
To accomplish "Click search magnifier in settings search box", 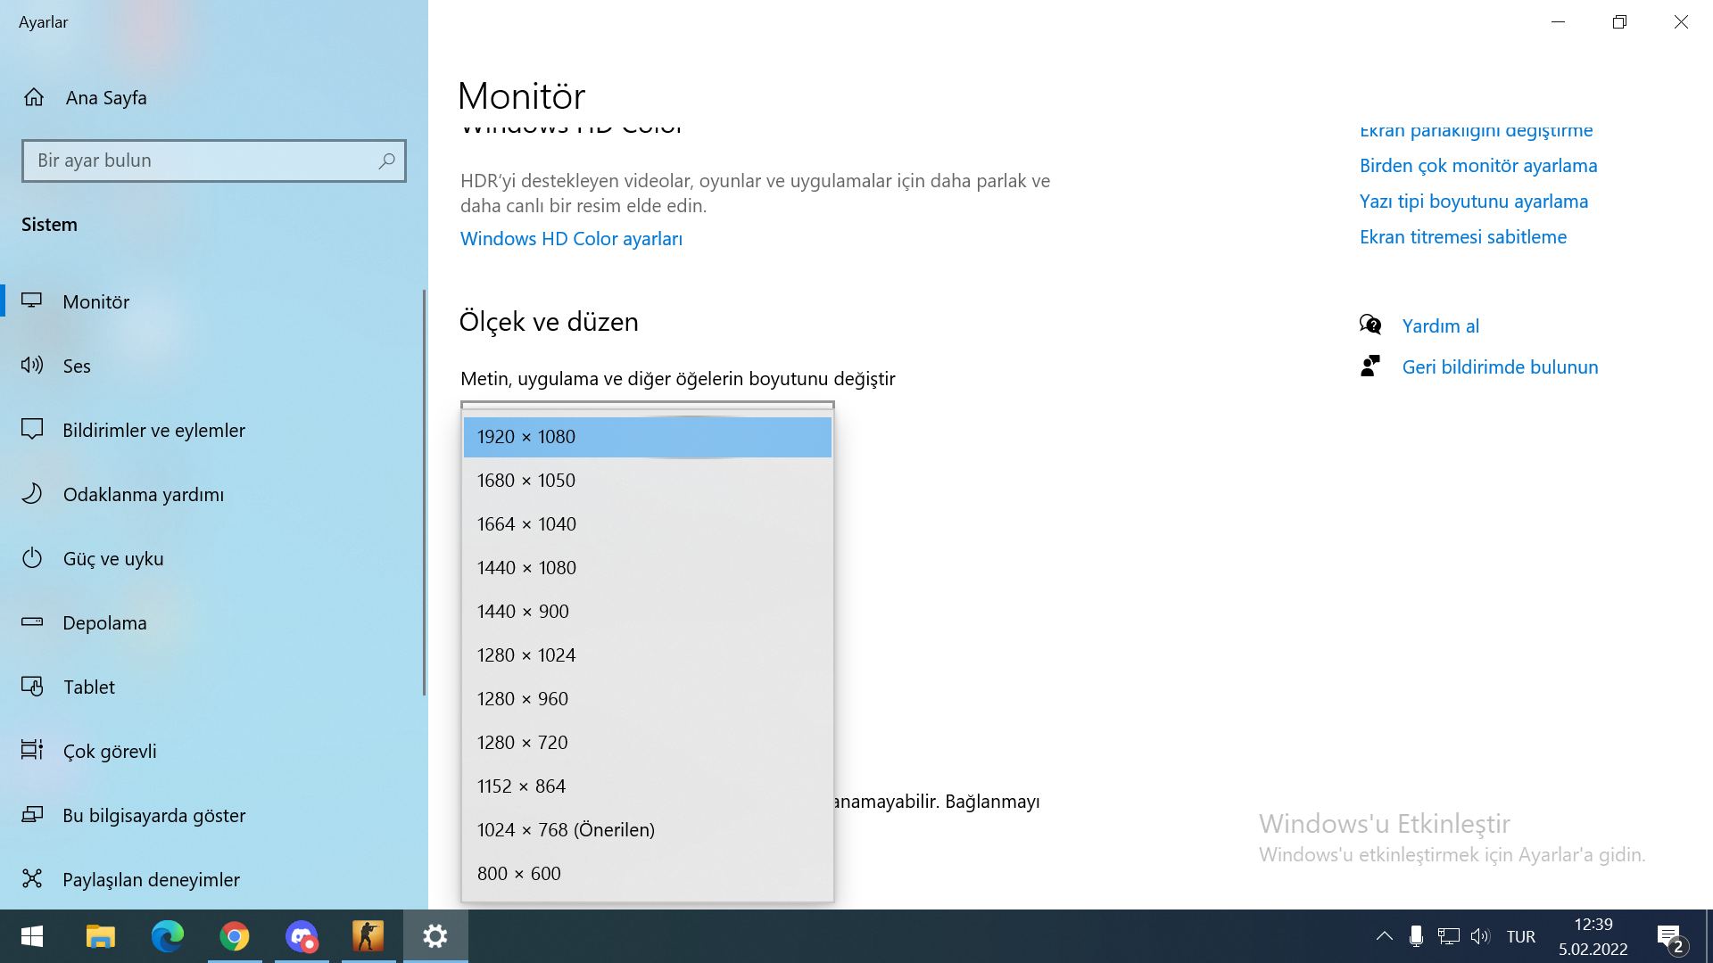I will (x=386, y=161).
